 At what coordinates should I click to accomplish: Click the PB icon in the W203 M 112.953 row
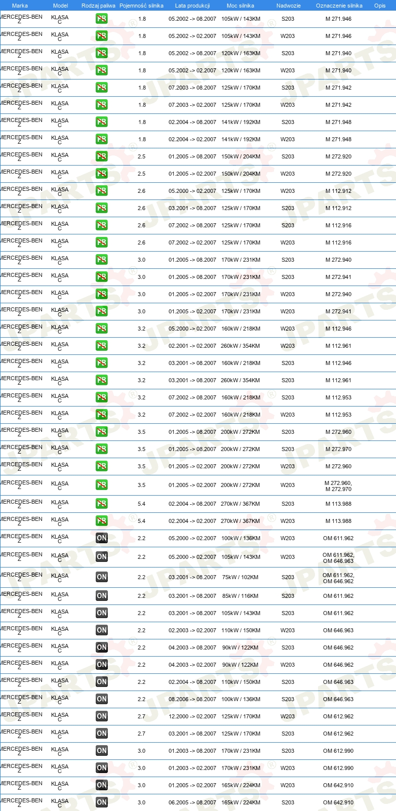102,415
